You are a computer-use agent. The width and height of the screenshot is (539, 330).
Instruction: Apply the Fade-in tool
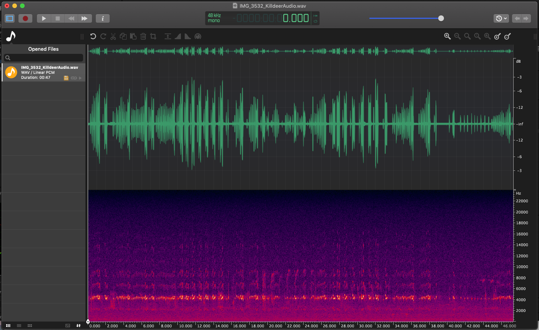click(178, 36)
